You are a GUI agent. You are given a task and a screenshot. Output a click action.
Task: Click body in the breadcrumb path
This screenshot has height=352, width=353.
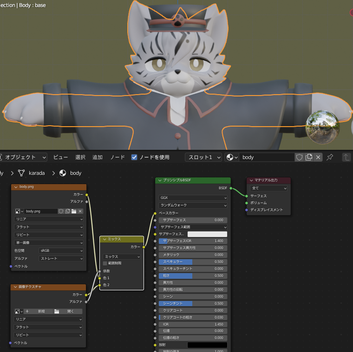76,173
